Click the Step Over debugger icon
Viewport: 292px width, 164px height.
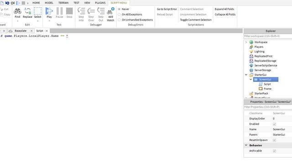(x=91, y=11)
